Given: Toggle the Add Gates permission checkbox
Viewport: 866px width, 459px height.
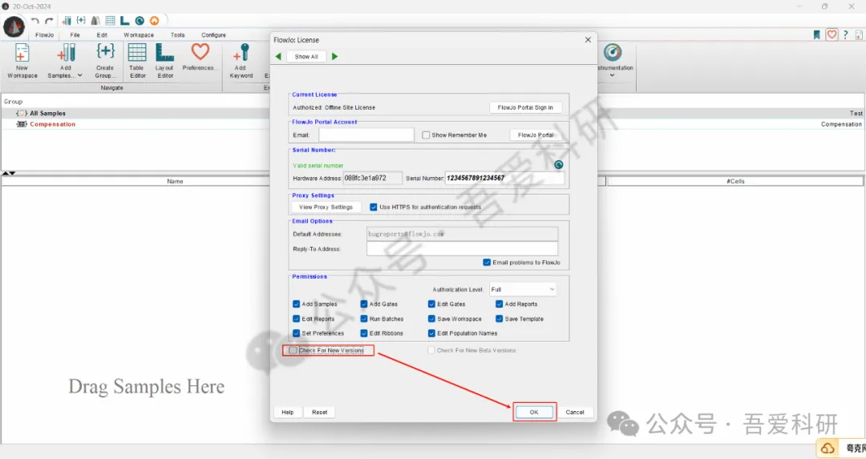Looking at the screenshot, I should [x=364, y=304].
